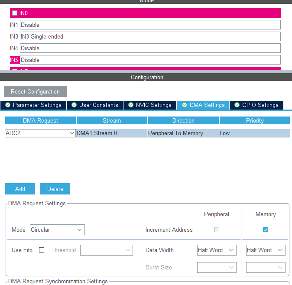
Task: Open Memory Data Width Half Word dropdown
Action: pyautogui.click(x=266, y=250)
